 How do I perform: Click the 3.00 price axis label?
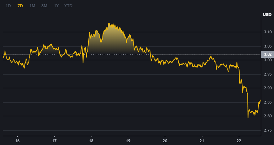(x=268, y=60)
